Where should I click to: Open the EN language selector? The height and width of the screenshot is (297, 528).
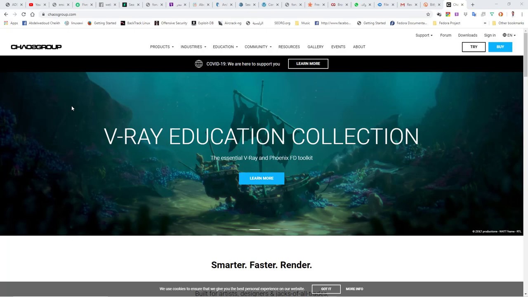509,35
